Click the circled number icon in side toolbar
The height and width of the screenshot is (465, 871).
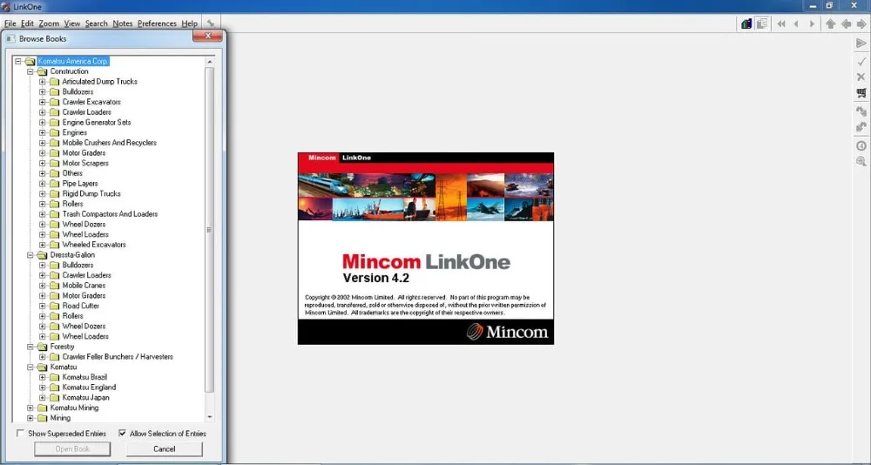click(x=861, y=145)
